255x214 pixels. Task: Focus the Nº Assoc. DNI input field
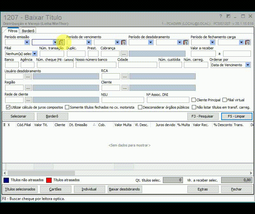[x=168, y=100]
